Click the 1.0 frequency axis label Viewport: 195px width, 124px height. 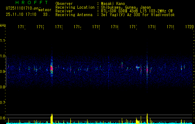coord(2,56)
